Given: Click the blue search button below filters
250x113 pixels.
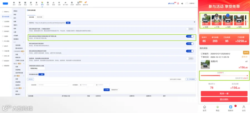Looking at the screenshot, I should tap(106, 90).
